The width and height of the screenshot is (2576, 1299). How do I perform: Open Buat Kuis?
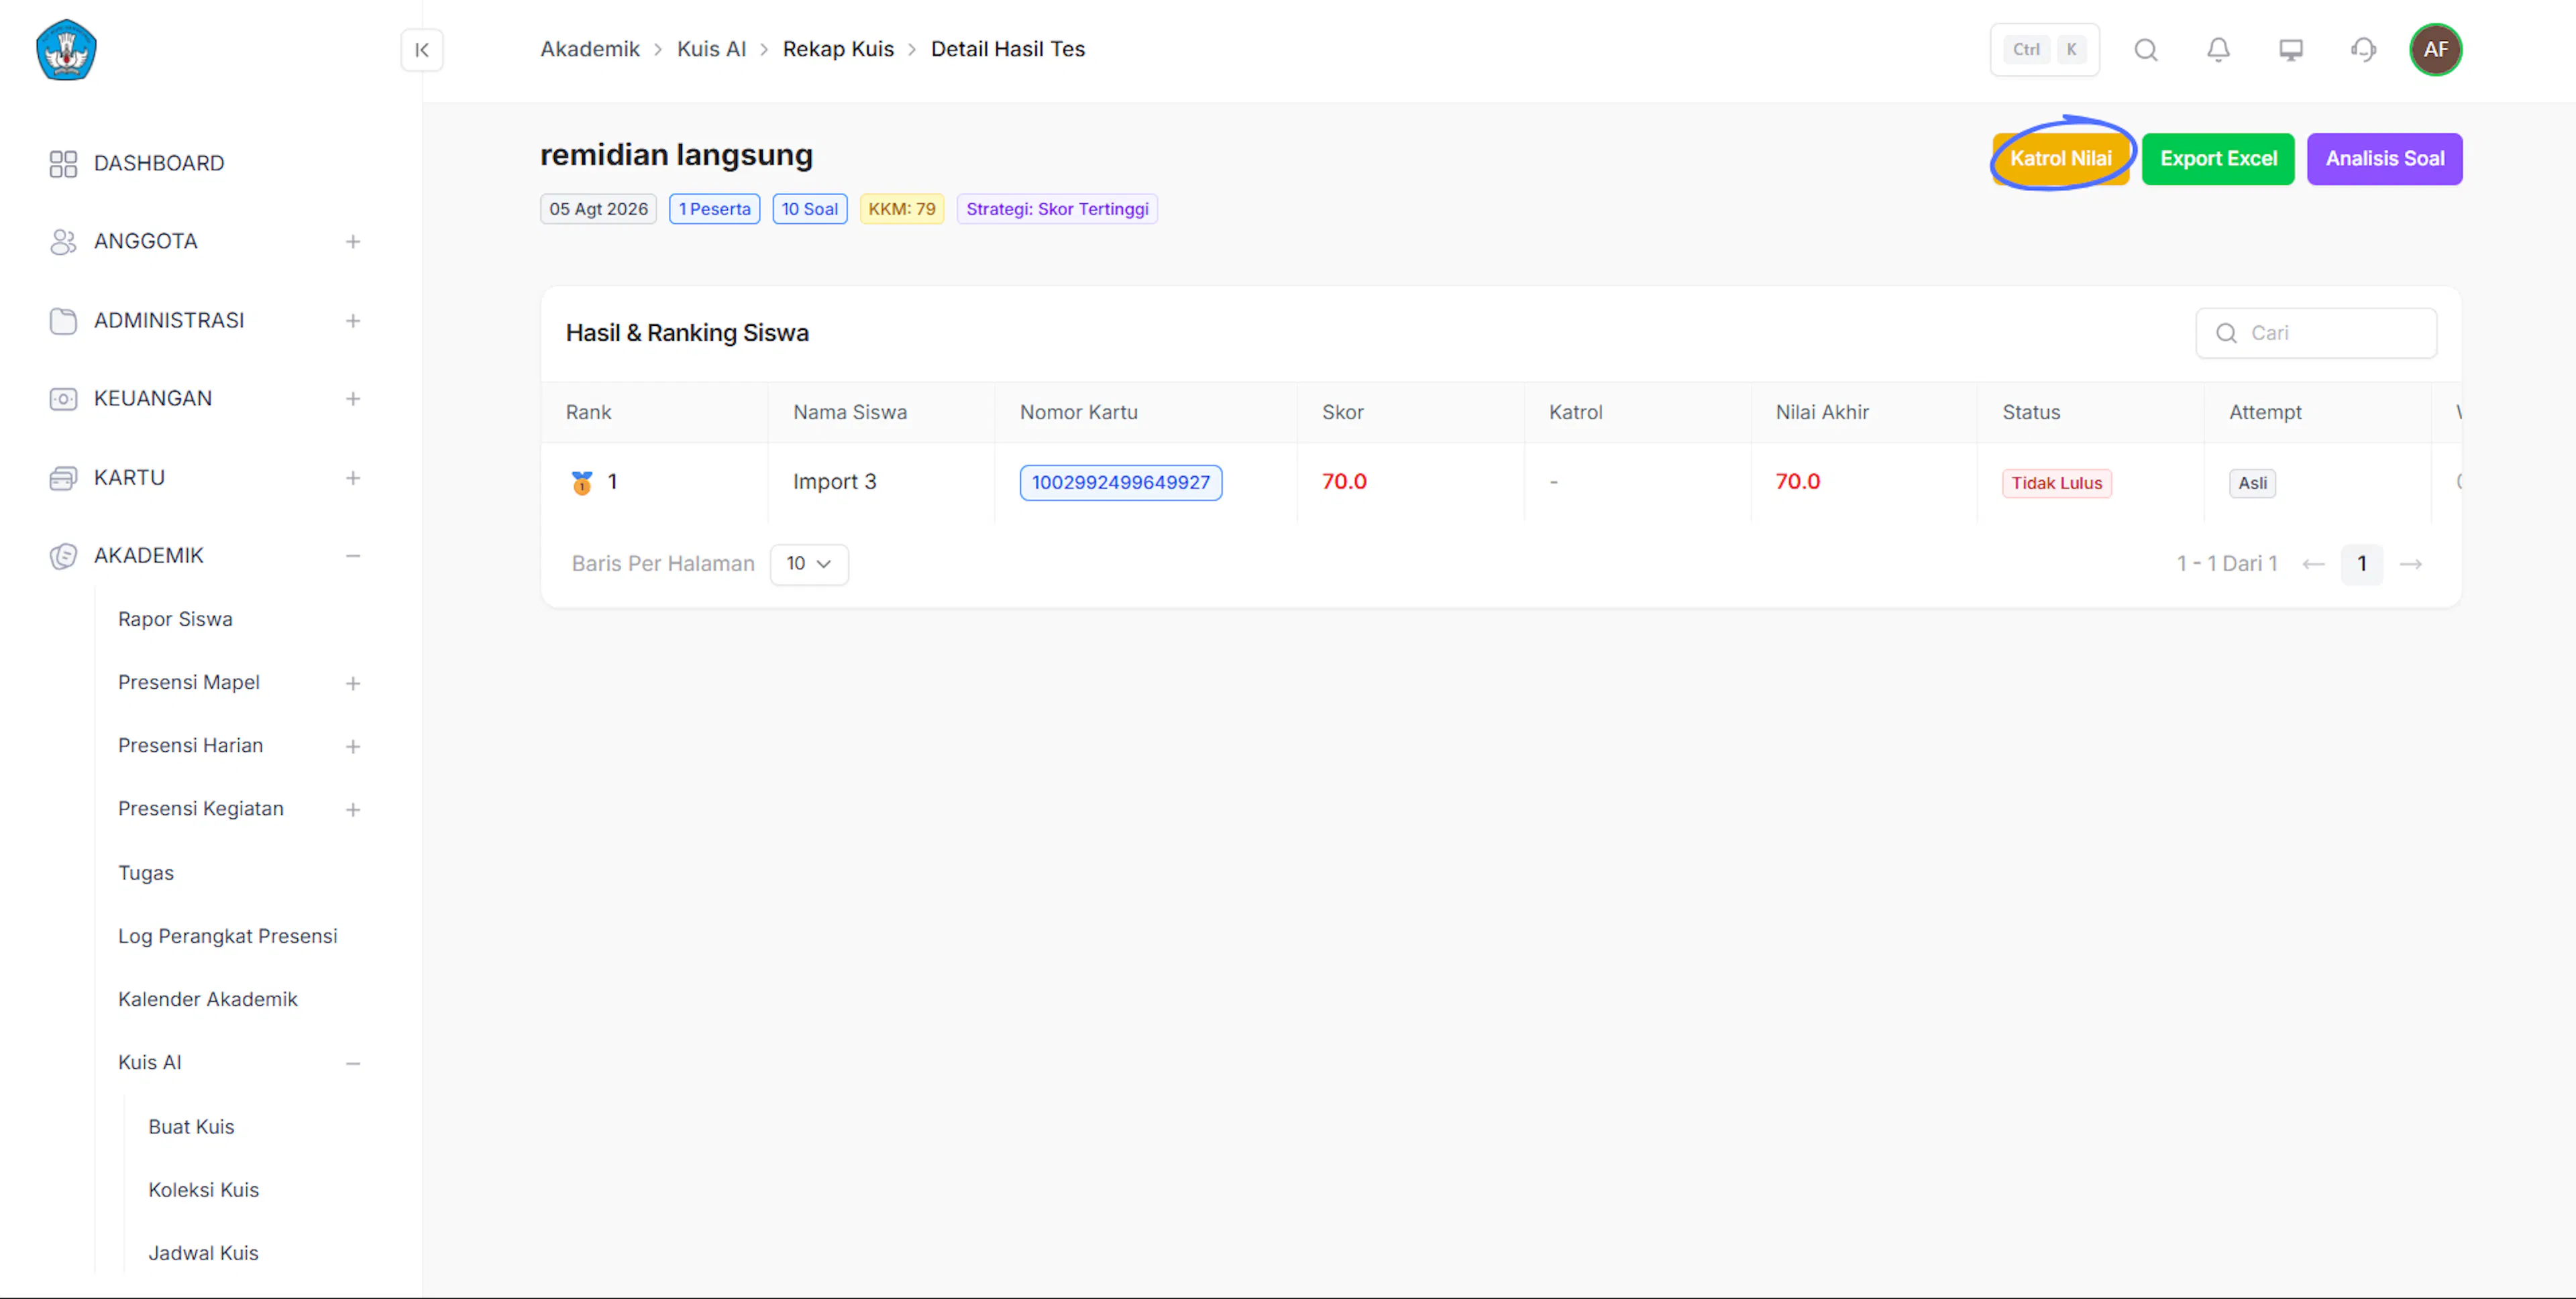click(x=191, y=1128)
